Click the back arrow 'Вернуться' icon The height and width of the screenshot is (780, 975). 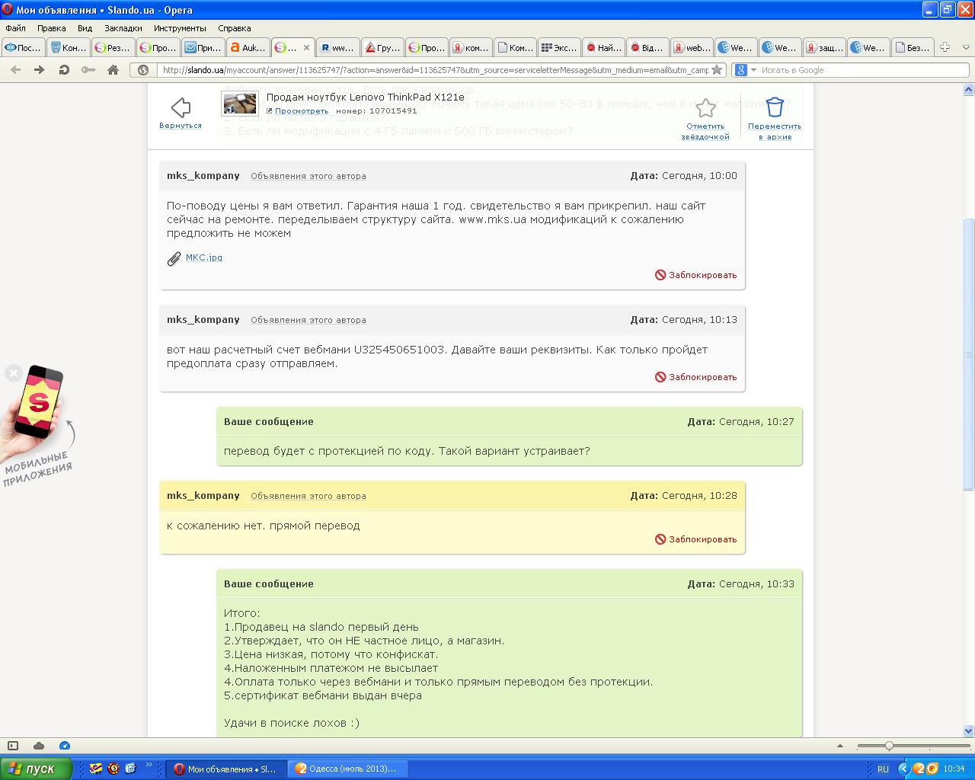click(x=181, y=108)
